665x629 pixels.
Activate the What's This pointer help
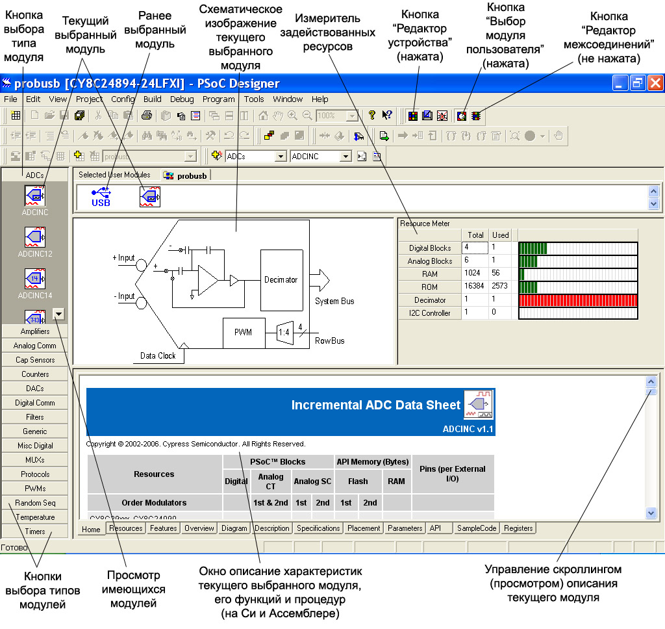tap(387, 115)
